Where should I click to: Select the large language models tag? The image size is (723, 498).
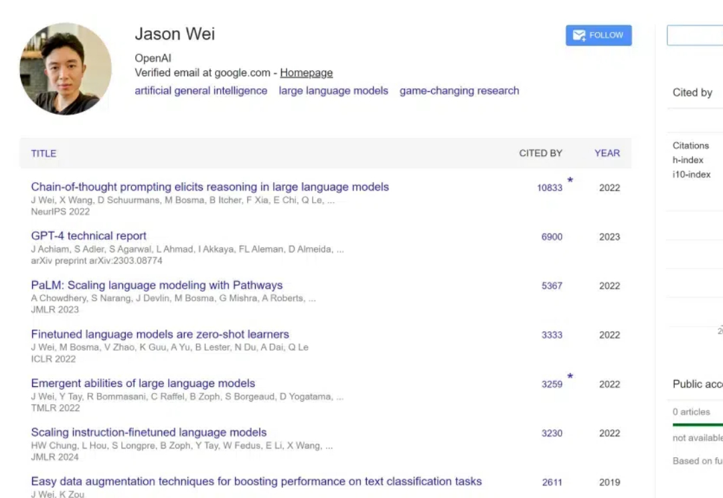(333, 91)
